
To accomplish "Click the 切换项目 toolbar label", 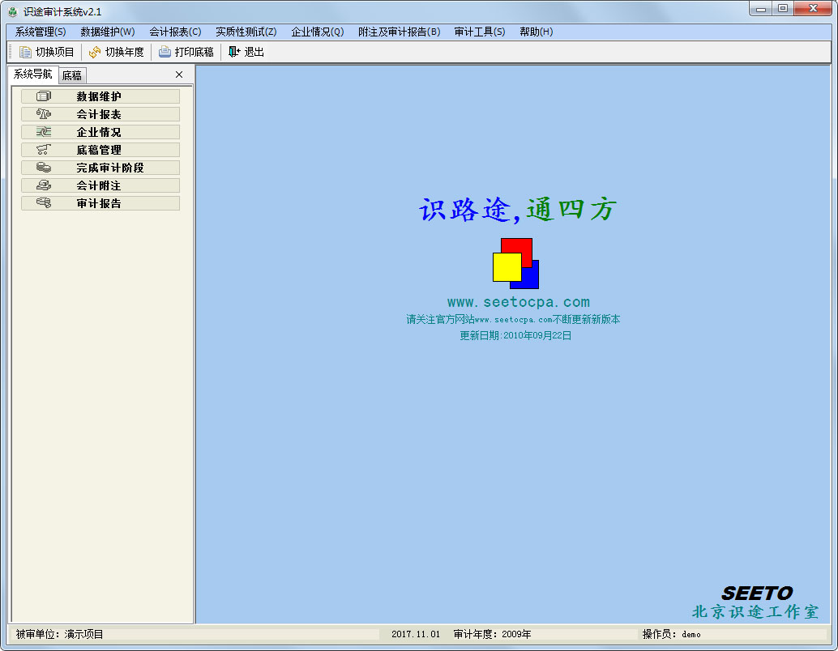I will (x=54, y=52).
